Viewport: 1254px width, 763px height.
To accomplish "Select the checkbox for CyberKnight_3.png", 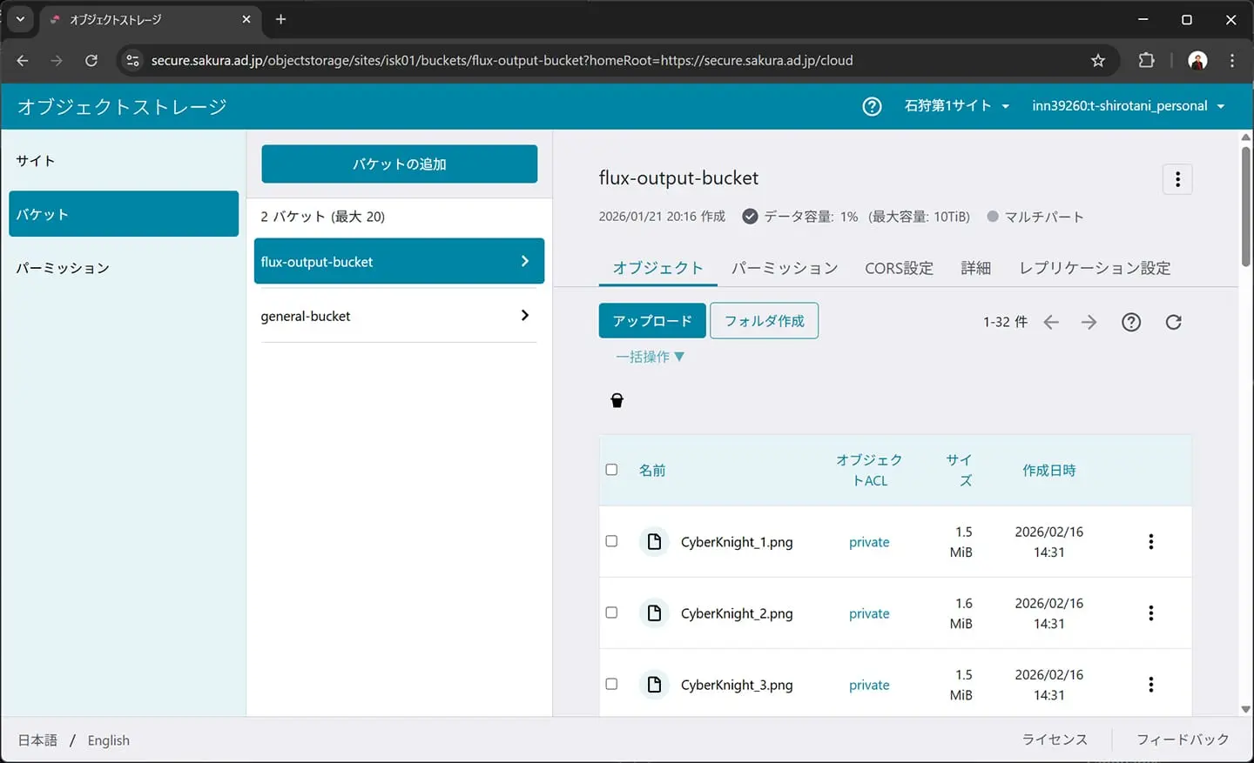I will click(611, 684).
